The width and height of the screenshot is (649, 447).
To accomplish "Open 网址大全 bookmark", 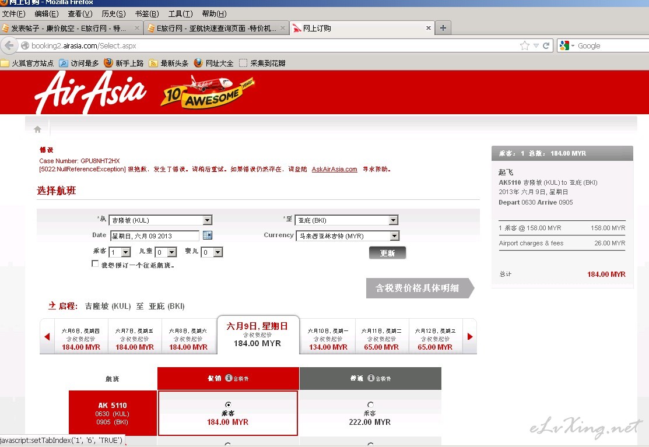I will tap(213, 64).
